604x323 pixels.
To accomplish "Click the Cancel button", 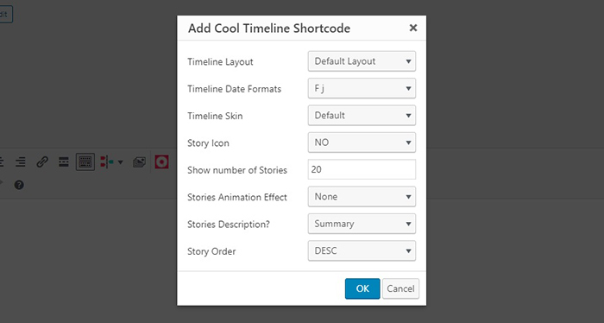I will click(x=400, y=288).
